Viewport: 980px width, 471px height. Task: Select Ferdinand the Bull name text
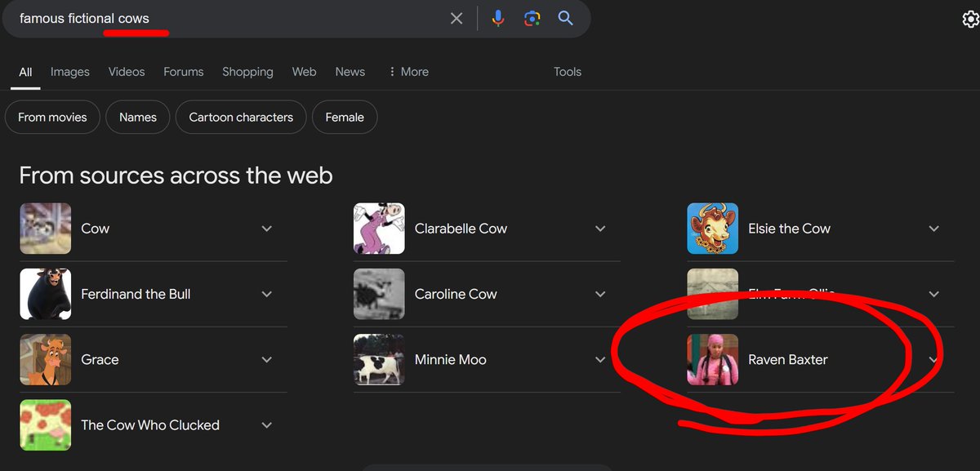136,294
